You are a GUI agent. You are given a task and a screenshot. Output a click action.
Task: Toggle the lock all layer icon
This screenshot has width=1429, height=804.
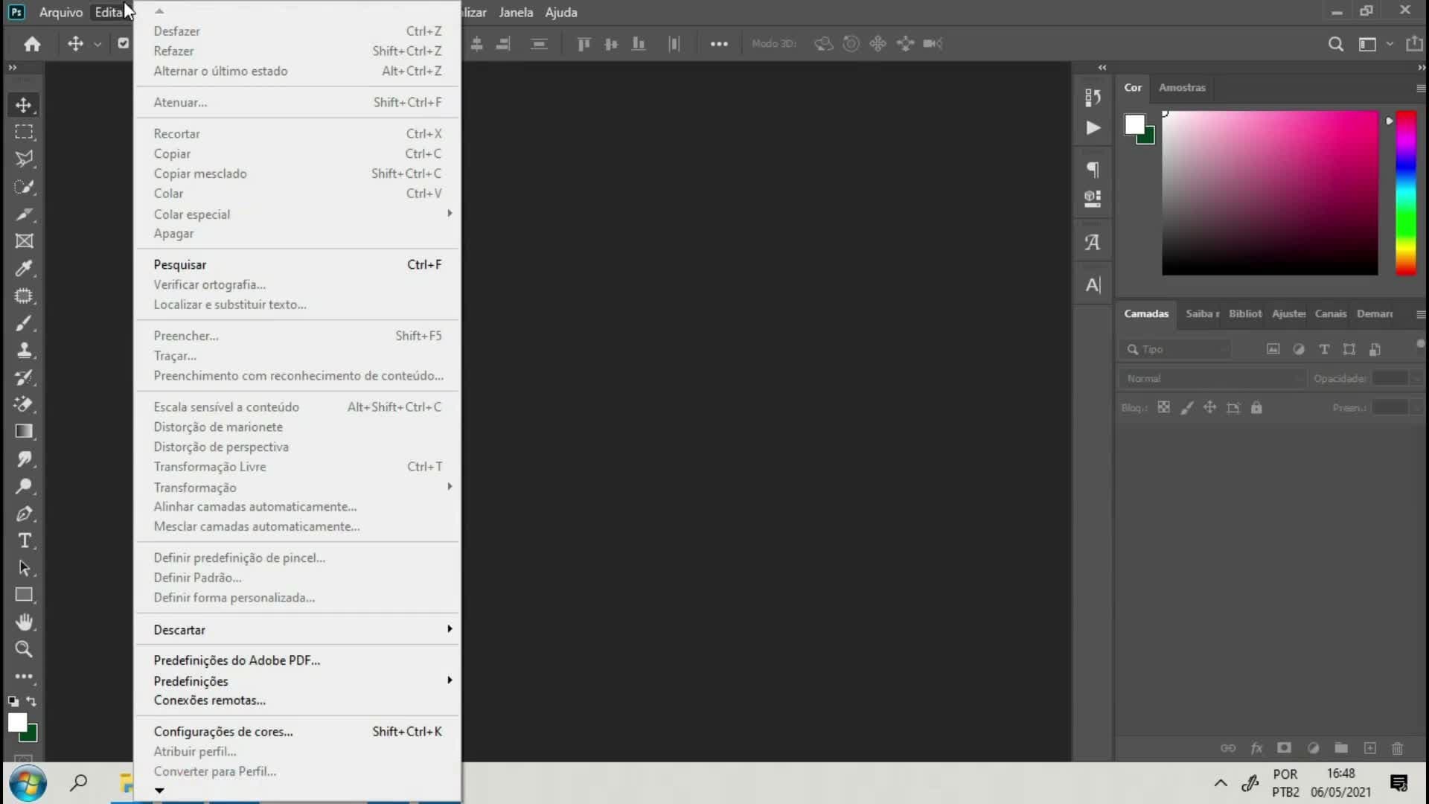[x=1256, y=408]
